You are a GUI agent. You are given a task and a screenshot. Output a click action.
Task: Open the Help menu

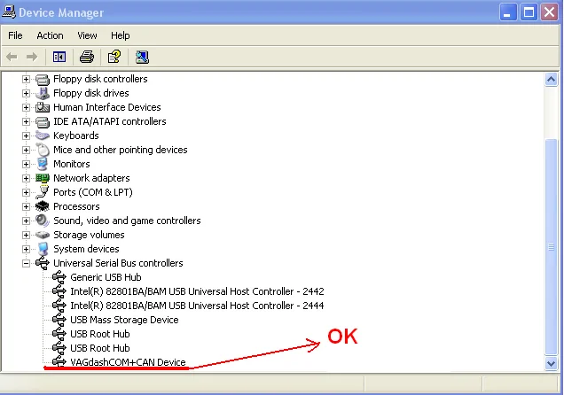pos(120,35)
